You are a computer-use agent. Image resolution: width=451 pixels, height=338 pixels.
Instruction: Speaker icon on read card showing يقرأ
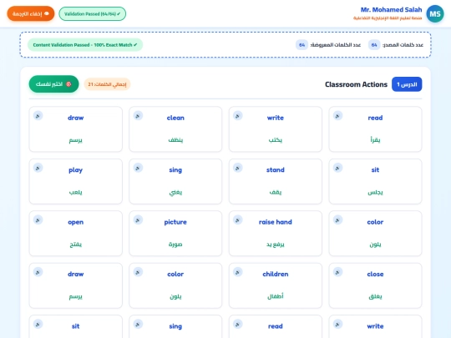click(337, 116)
